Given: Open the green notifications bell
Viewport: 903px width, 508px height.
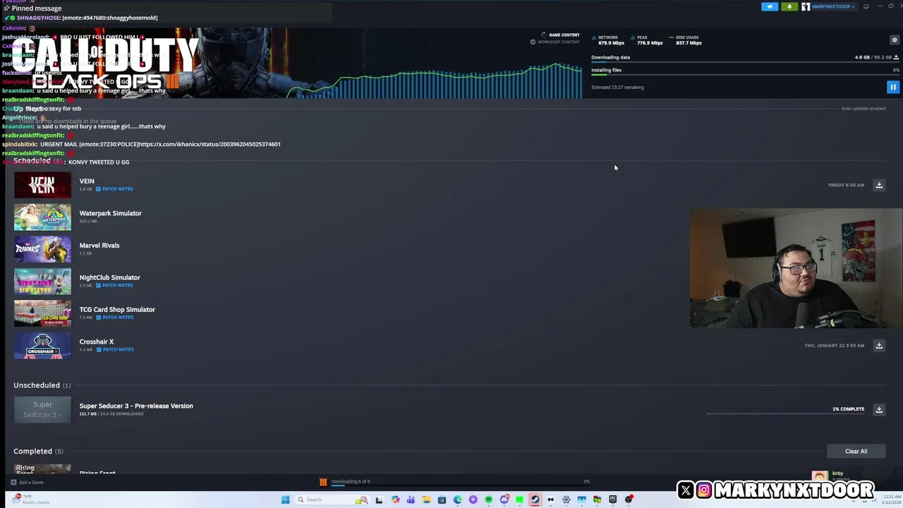Looking at the screenshot, I should tap(789, 6).
